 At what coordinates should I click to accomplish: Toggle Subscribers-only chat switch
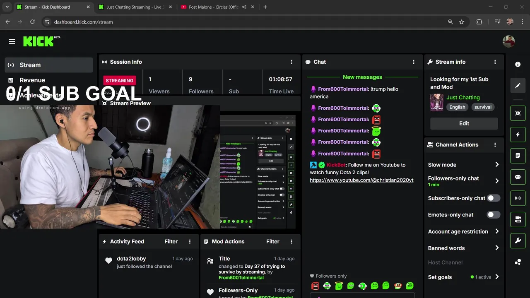(494, 198)
